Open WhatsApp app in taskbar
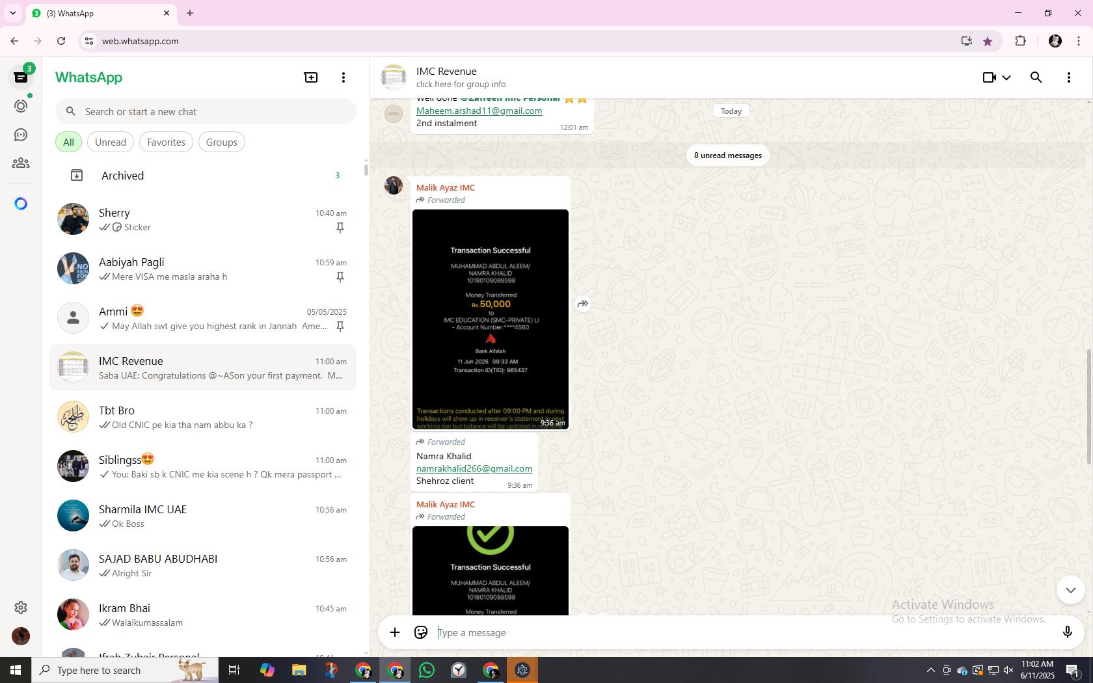This screenshot has height=683, width=1093. [427, 670]
